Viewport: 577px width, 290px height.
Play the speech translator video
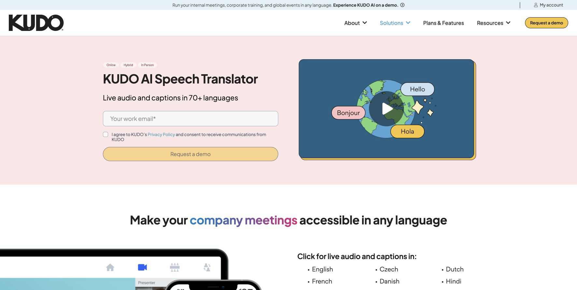point(387,109)
